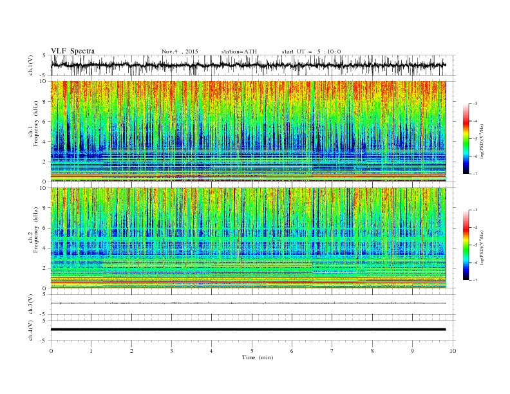Click the 'ch.4(V)' axis label

pos(31,330)
